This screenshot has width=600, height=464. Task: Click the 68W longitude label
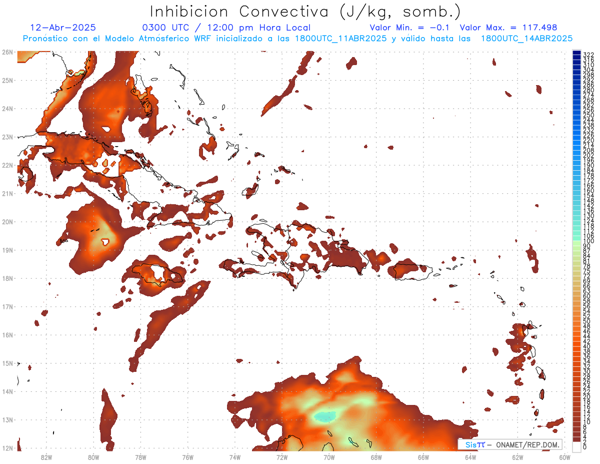coord(376,457)
